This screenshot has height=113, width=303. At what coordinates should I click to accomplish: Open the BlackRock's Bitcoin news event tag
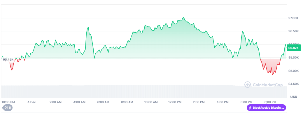coord(266,107)
